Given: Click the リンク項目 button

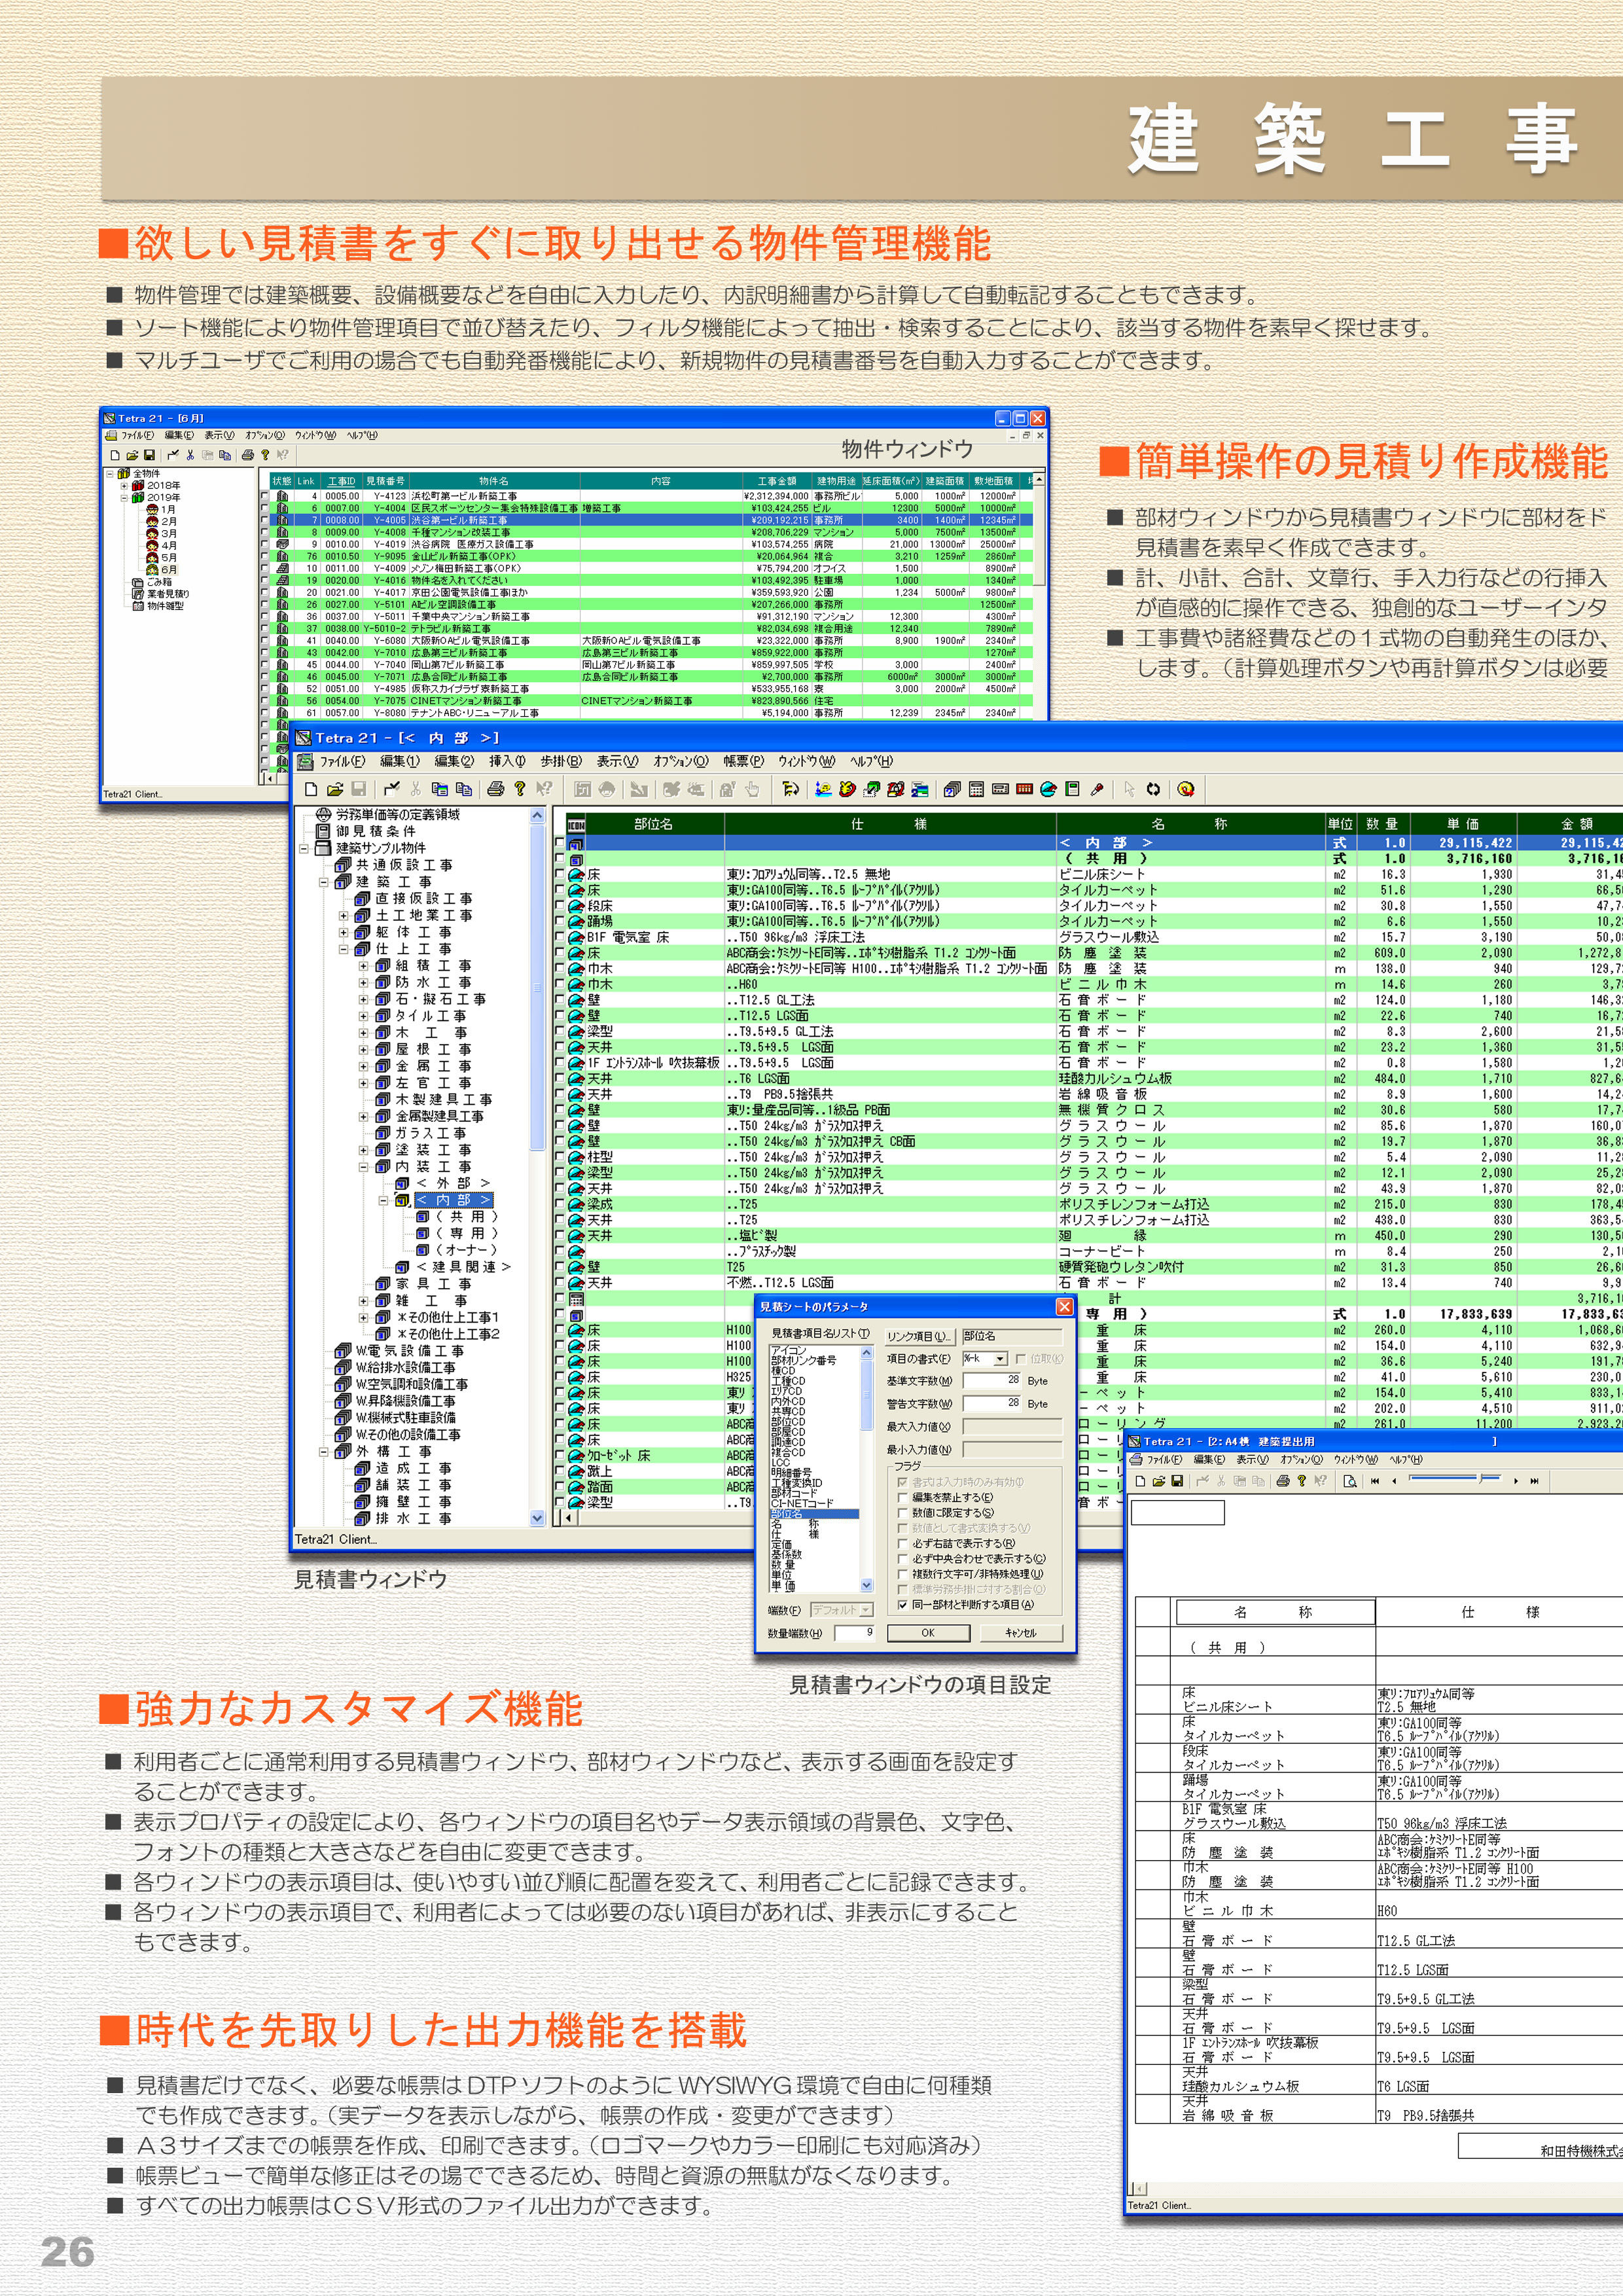Looking at the screenshot, I should 919,1336.
